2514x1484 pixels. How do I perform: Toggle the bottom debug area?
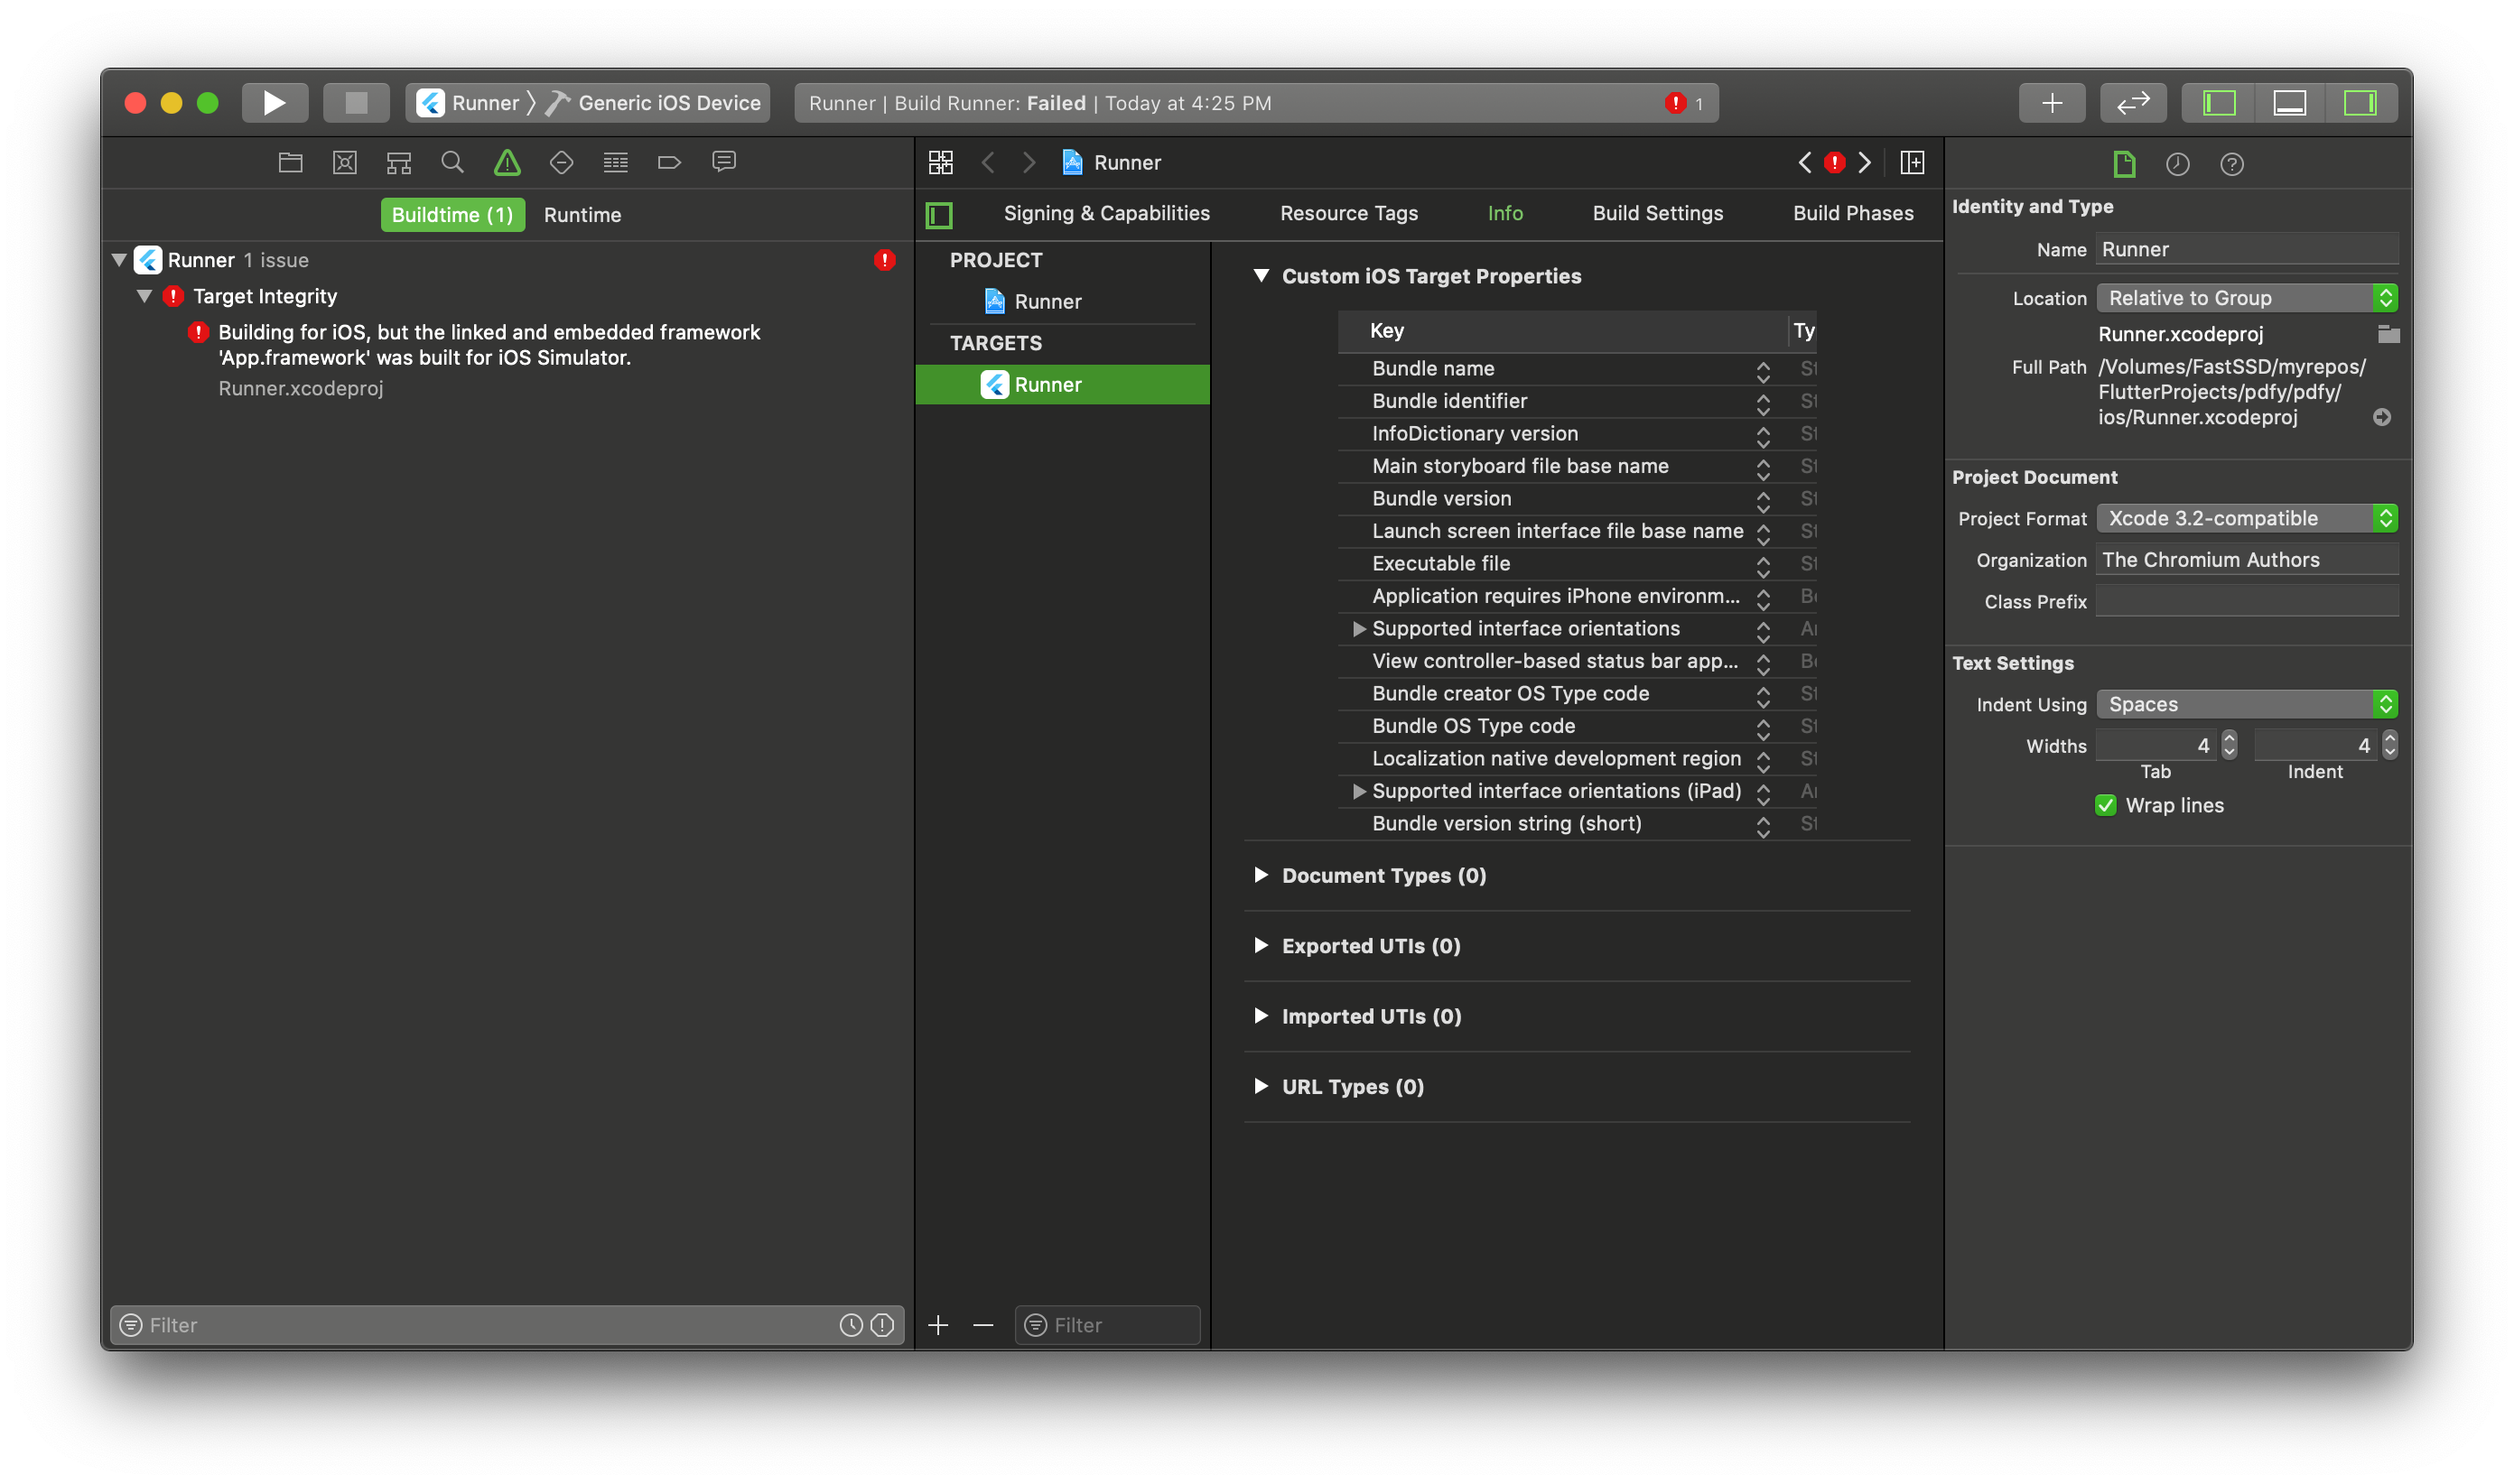[x=2289, y=103]
